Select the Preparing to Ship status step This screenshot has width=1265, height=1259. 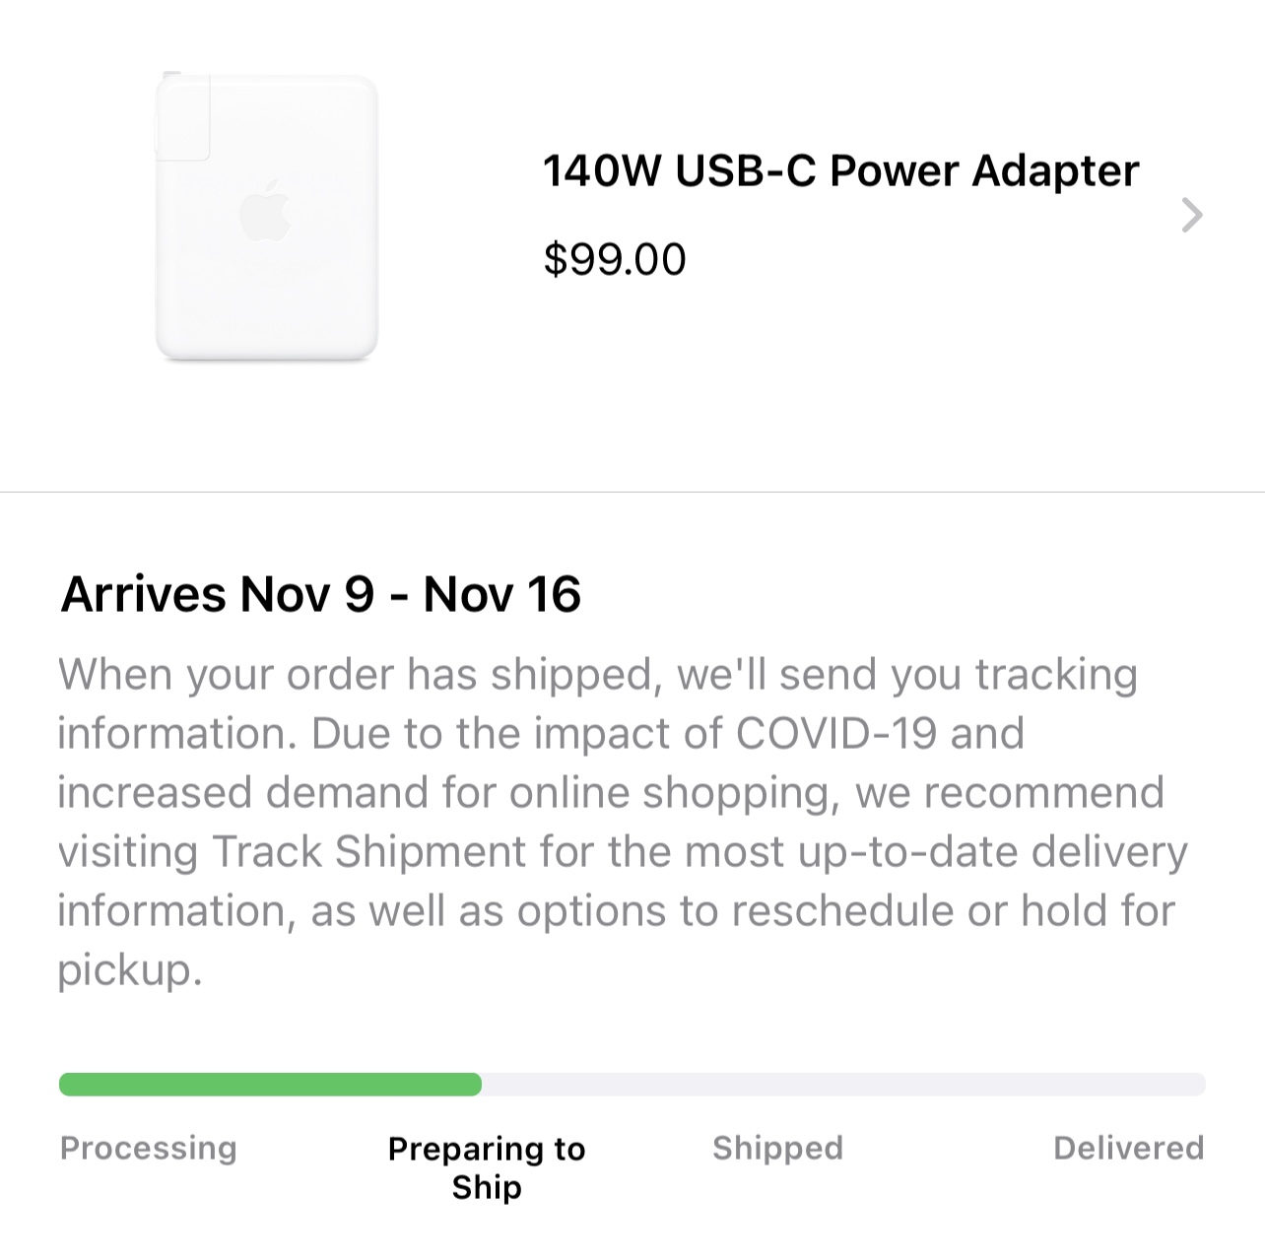pyautogui.click(x=487, y=1167)
